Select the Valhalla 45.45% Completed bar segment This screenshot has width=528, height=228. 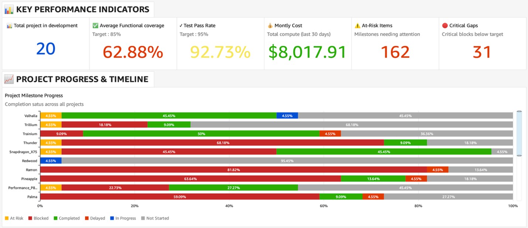tap(169, 116)
